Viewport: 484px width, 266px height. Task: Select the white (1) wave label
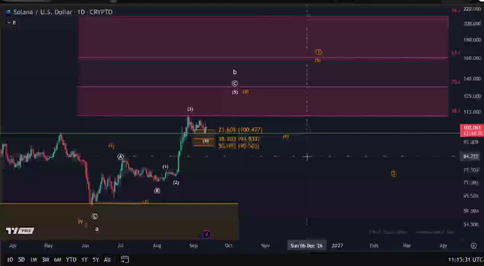[165, 166]
